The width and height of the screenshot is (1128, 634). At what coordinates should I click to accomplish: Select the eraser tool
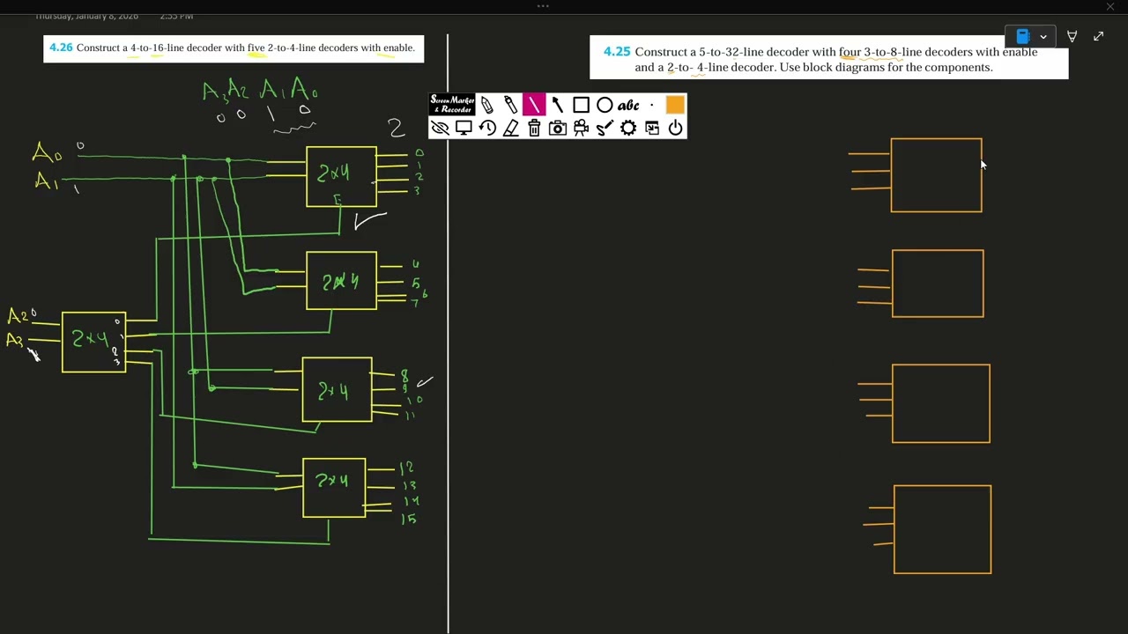point(510,129)
